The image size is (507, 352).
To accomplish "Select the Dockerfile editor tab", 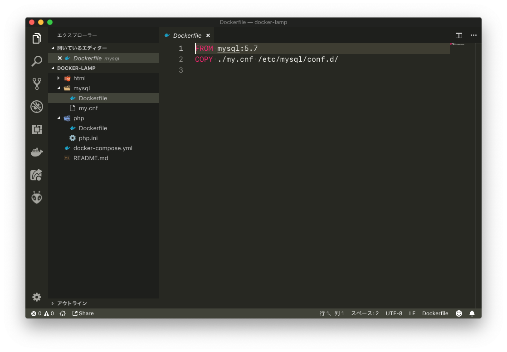I will coord(186,35).
